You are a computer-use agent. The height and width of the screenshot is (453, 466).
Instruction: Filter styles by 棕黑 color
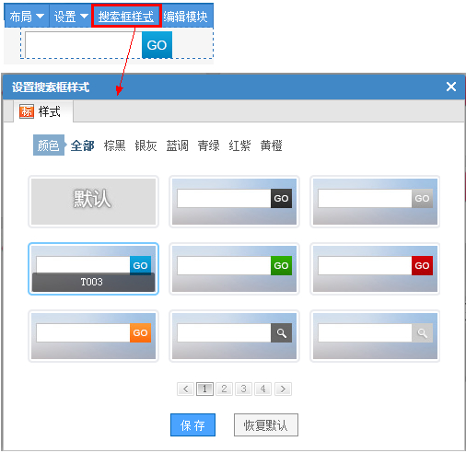tap(114, 145)
